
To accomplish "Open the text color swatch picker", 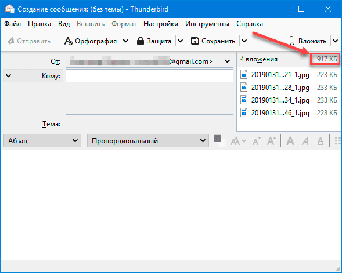I will coord(219,140).
